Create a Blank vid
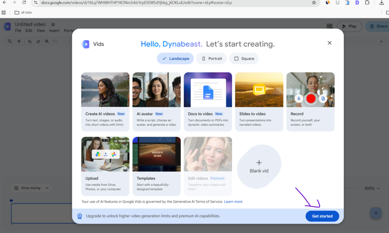 point(259,166)
